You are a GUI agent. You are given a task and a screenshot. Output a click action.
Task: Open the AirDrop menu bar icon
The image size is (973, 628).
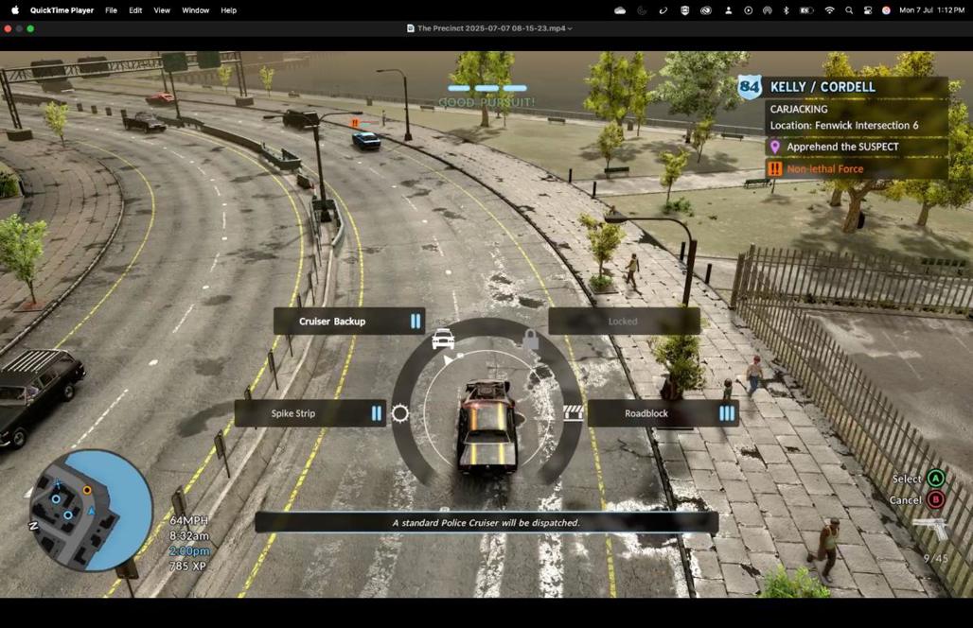pyautogui.click(x=767, y=9)
